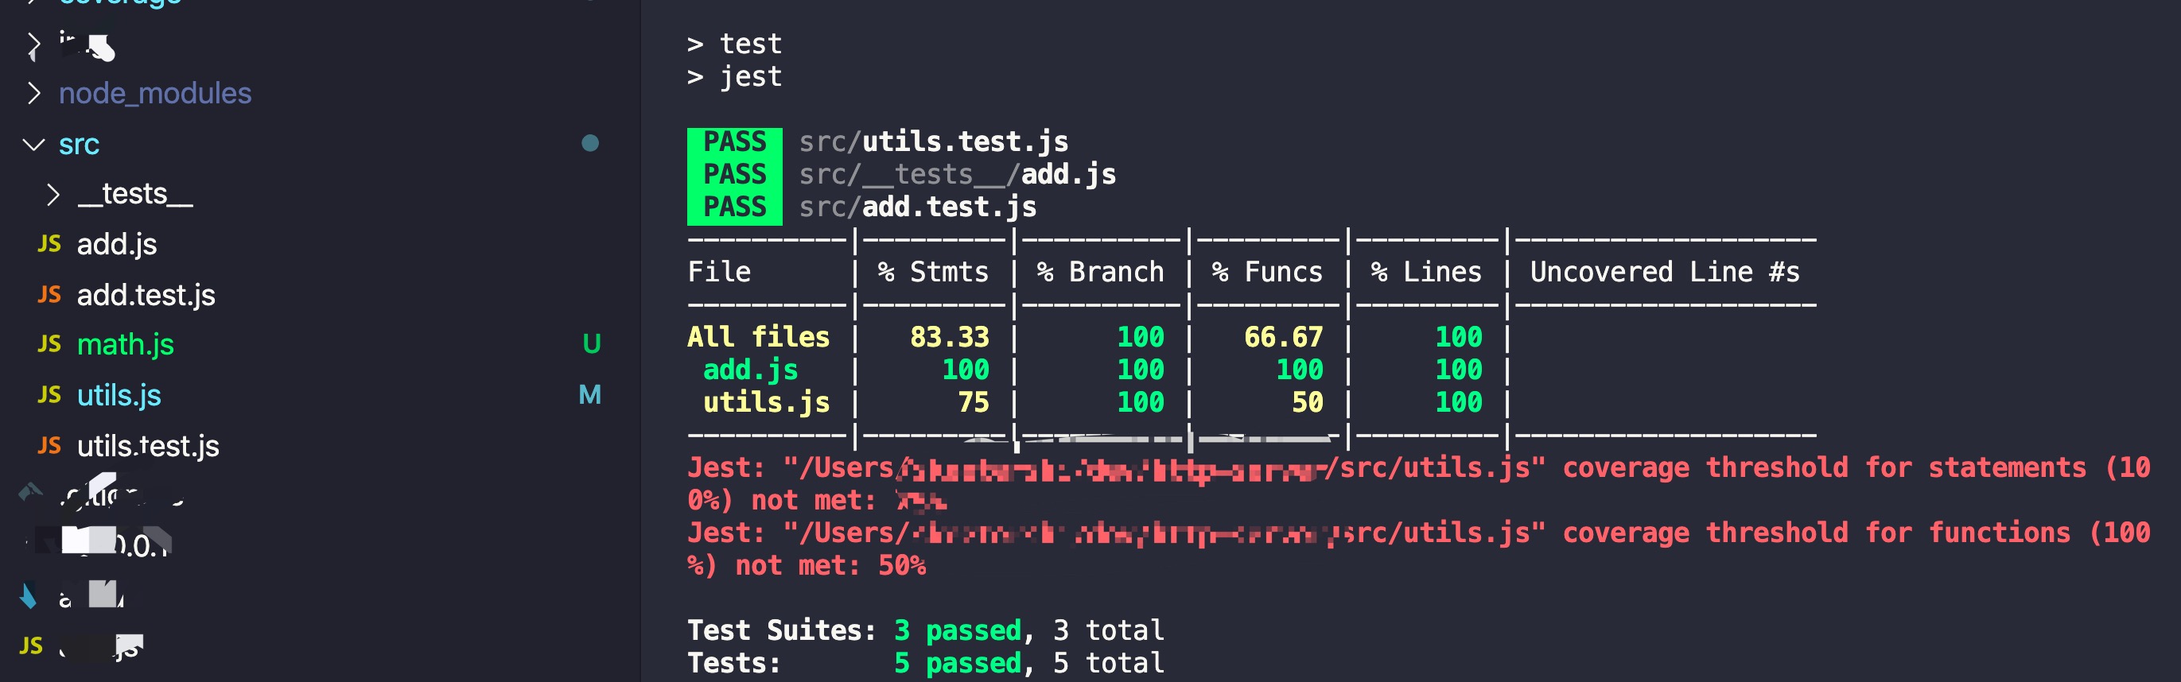Screen dimensions: 2181x682
Task: Click the JS icon beside add.js
Action: (49, 245)
